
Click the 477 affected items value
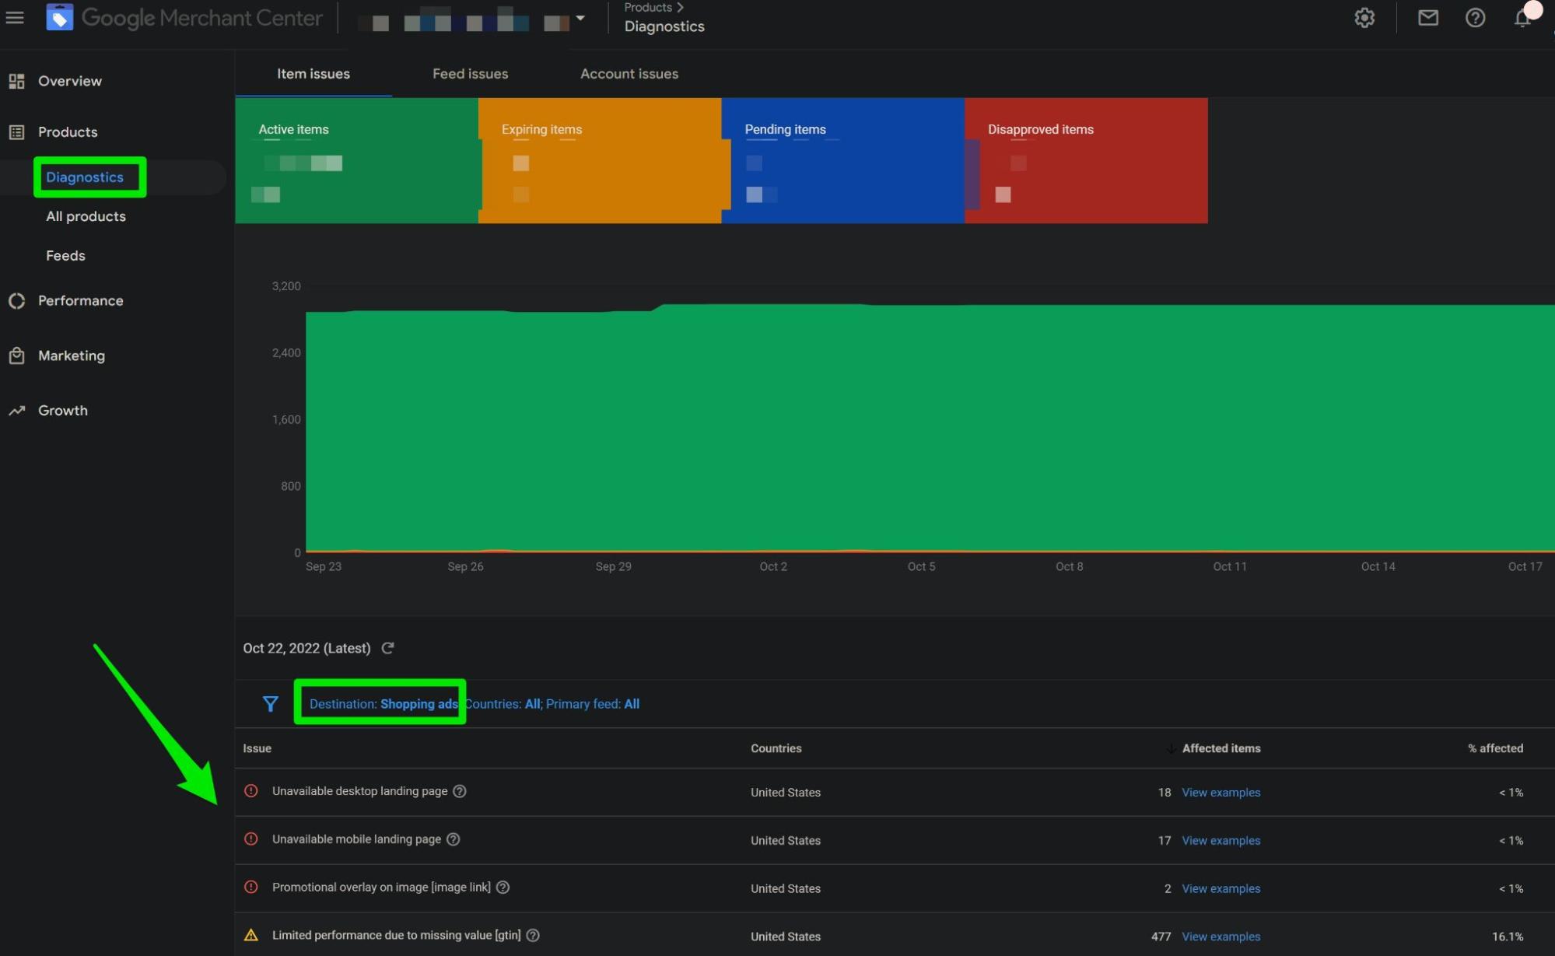(x=1161, y=937)
